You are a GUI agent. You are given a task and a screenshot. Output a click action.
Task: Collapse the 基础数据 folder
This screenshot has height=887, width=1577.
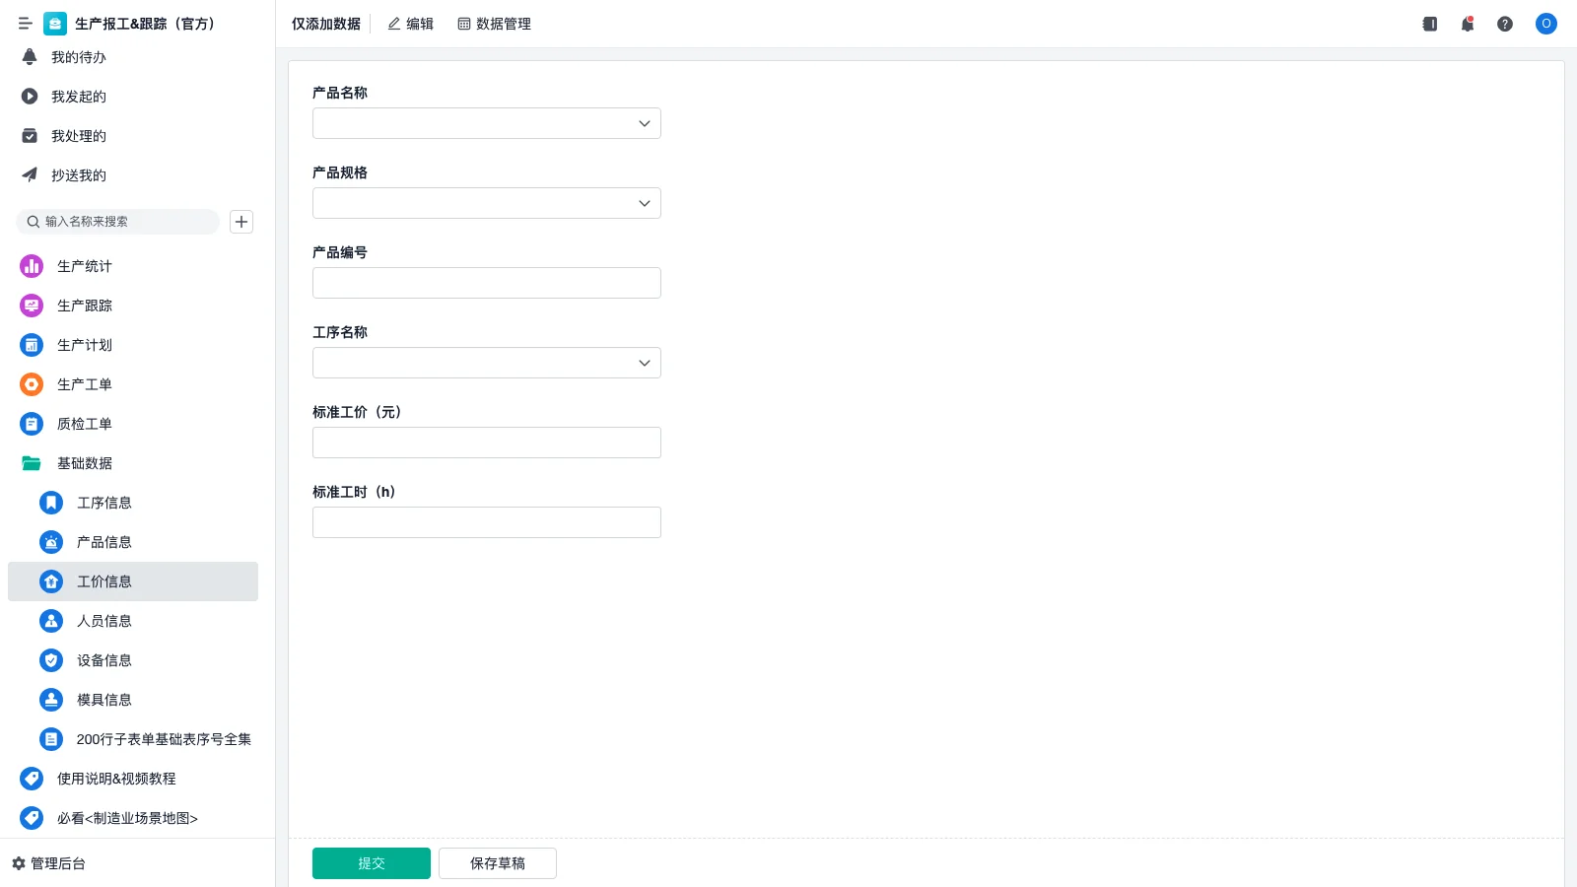click(x=85, y=463)
